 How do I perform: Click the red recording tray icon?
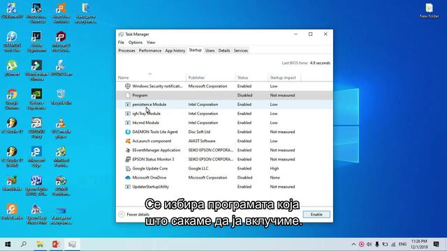point(362,244)
